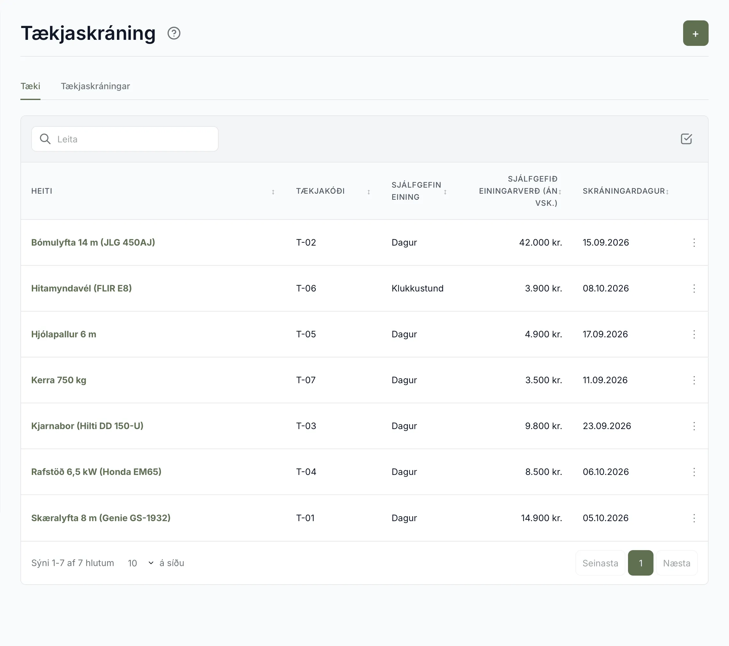Sort by the Heiti column arrow
The width and height of the screenshot is (729, 646).
[x=273, y=192]
